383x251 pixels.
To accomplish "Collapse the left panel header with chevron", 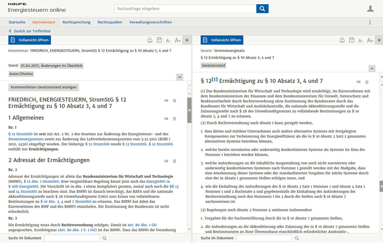I will pos(180,77).
